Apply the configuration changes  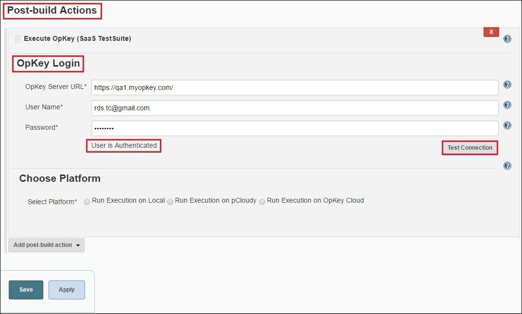tap(67, 290)
